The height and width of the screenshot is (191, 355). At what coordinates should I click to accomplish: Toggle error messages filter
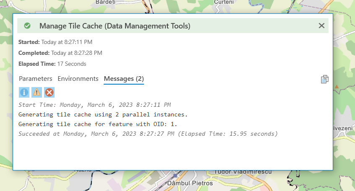(50, 92)
